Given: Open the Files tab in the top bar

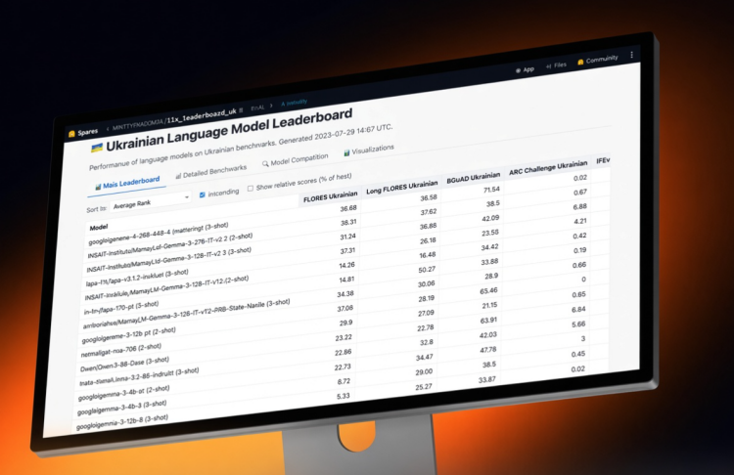Looking at the screenshot, I should [556, 65].
